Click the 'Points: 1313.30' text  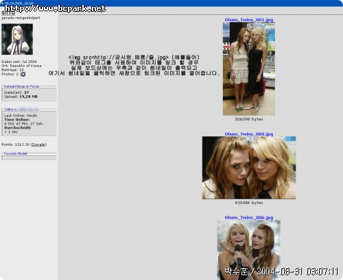15,144
